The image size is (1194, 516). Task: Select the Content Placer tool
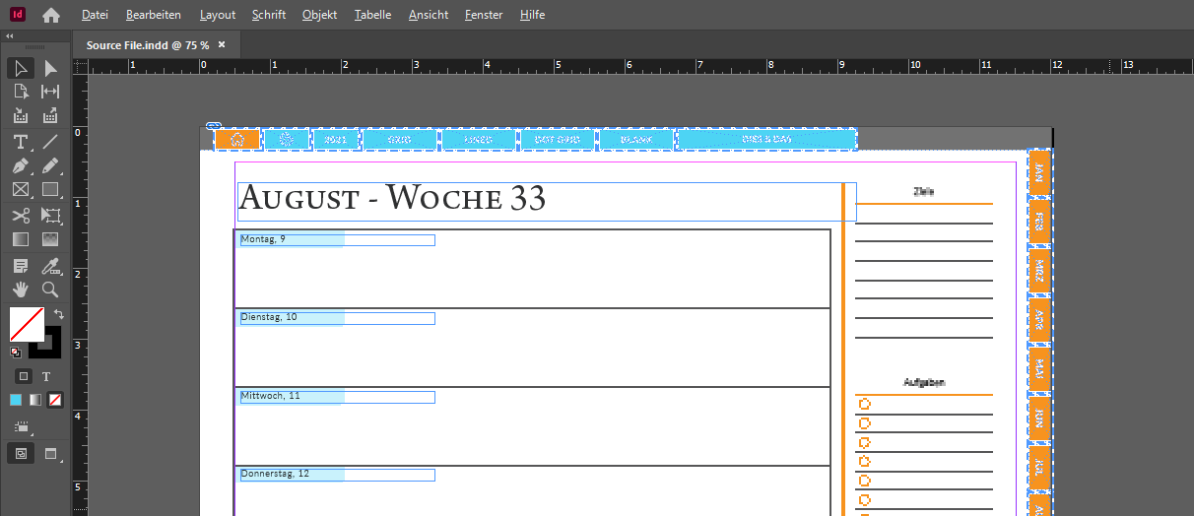pos(50,116)
